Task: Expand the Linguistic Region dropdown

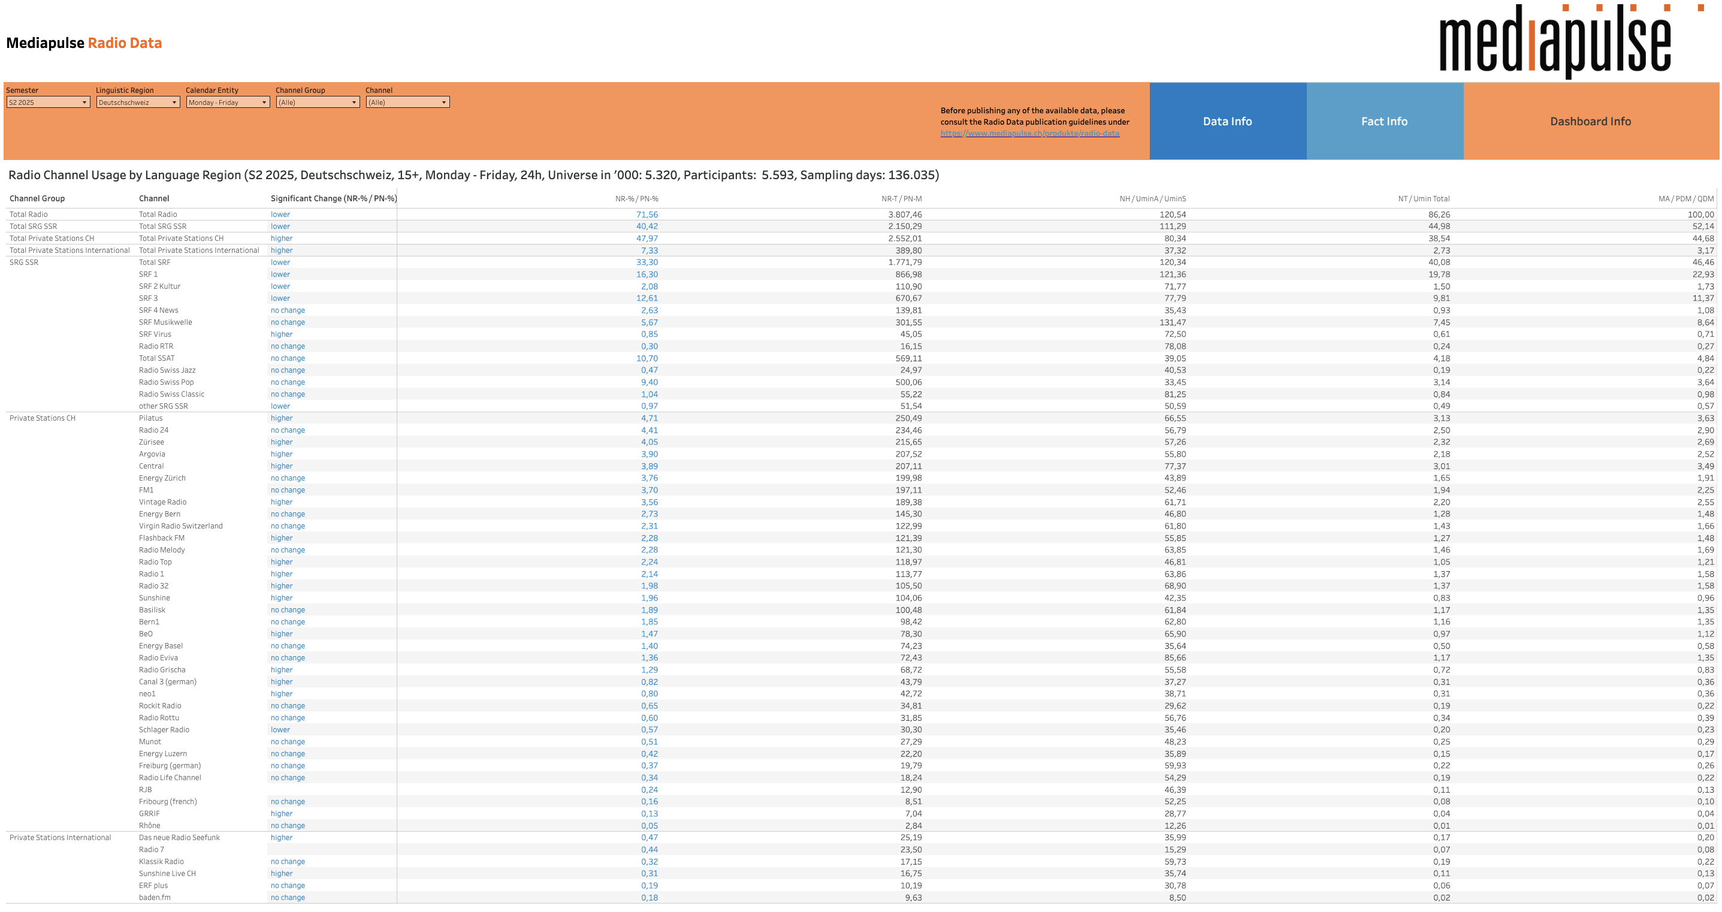Action: point(137,102)
